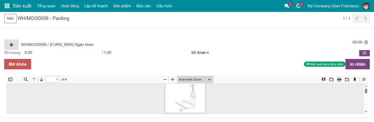Click the In nhãn button
The image size is (374, 122).
[358, 64]
